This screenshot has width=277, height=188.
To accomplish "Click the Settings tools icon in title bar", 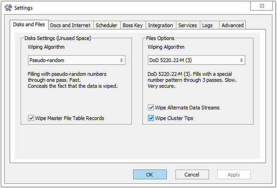I will click(x=8, y=8).
